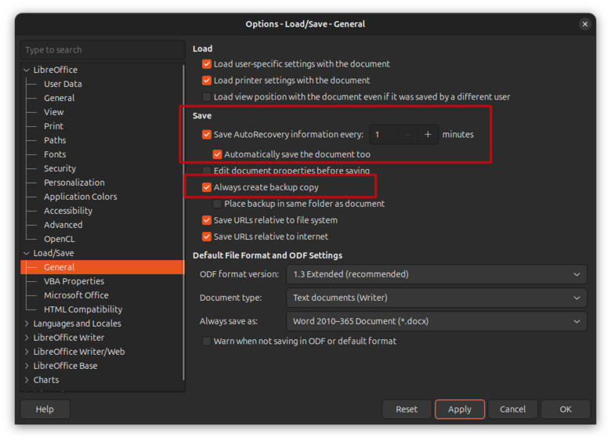Toggle Always create backup copy
The image size is (611, 441).
click(207, 187)
